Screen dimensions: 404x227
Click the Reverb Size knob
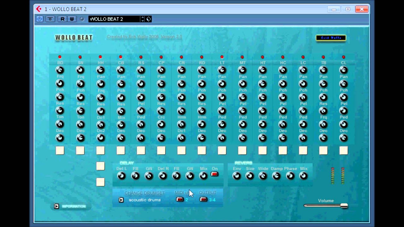250,176
